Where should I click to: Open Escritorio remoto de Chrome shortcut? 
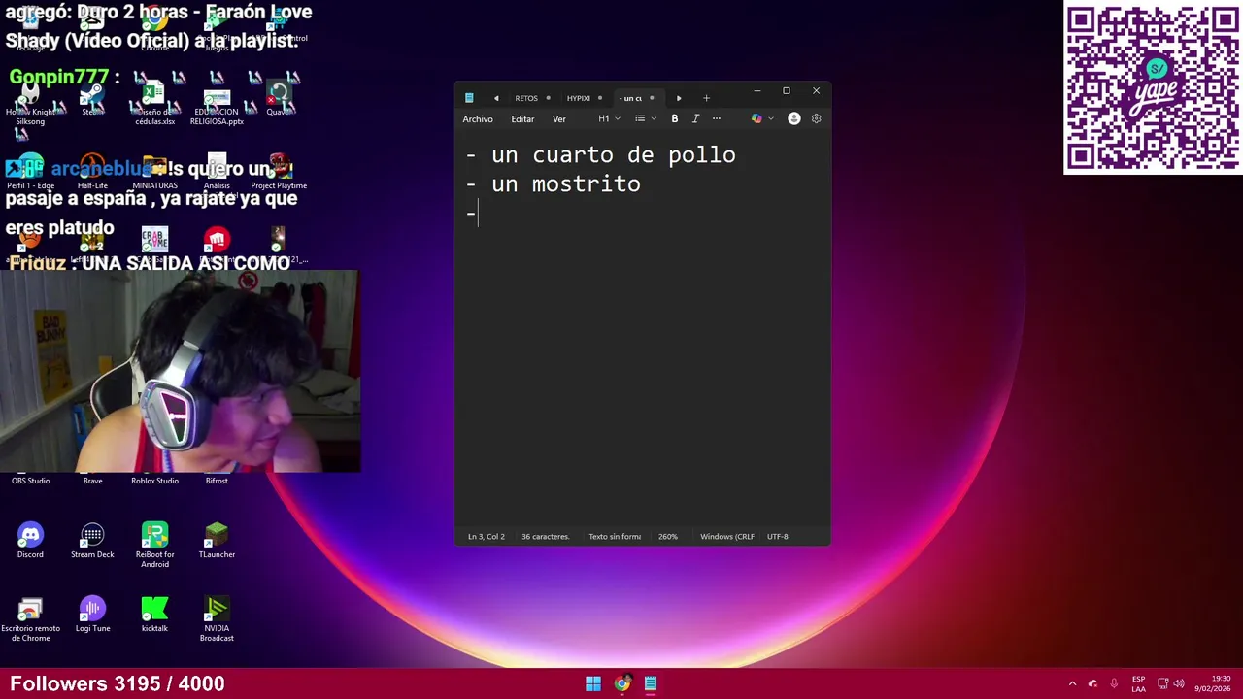30,619
